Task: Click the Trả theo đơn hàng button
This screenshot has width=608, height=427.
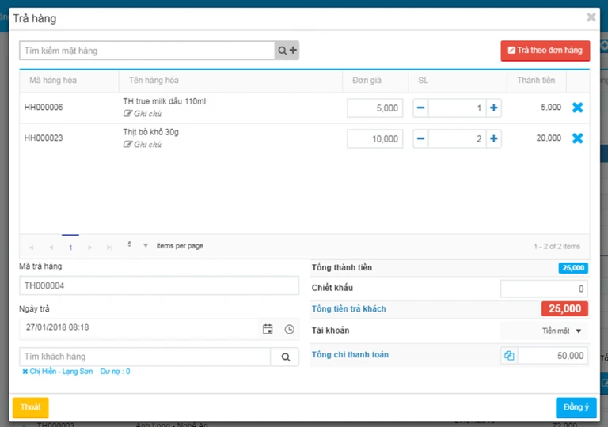Action: click(545, 51)
